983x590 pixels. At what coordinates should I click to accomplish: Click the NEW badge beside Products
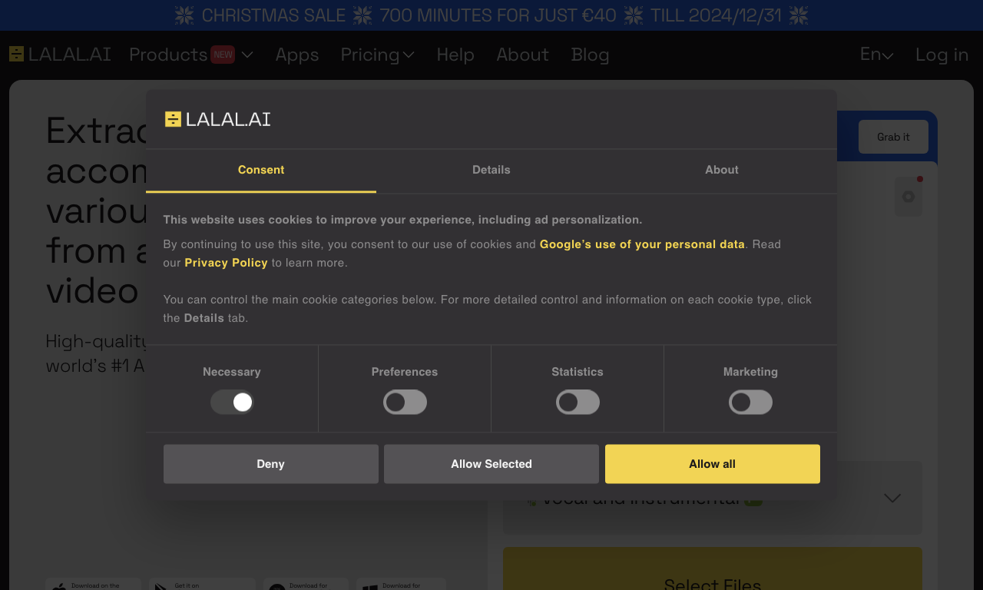[223, 55]
